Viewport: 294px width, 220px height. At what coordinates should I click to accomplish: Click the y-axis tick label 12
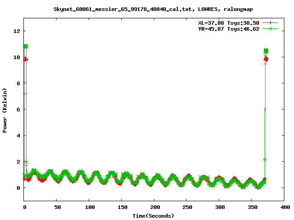pos(17,31)
